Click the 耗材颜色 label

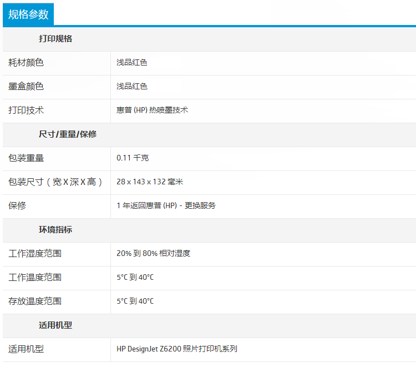[26, 63]
